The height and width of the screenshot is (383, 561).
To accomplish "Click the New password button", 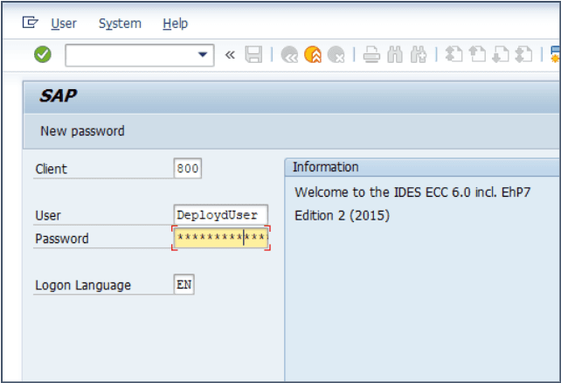I will 82,131.
